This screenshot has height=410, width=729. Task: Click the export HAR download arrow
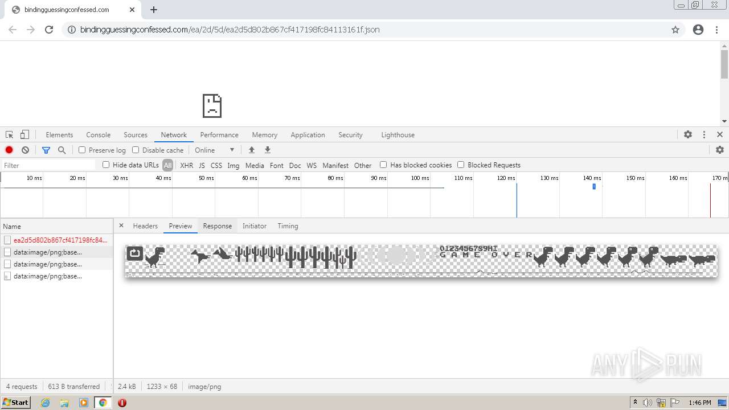268,150
